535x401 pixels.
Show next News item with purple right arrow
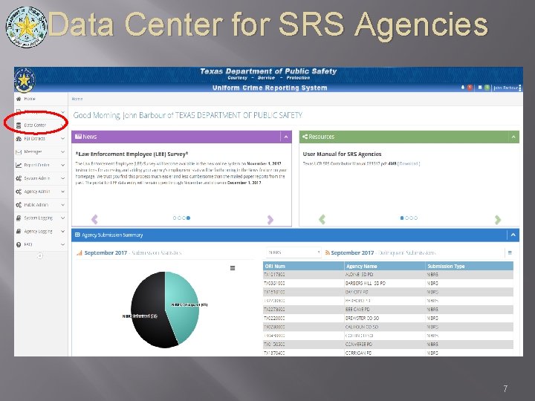[x=270, y=219]
